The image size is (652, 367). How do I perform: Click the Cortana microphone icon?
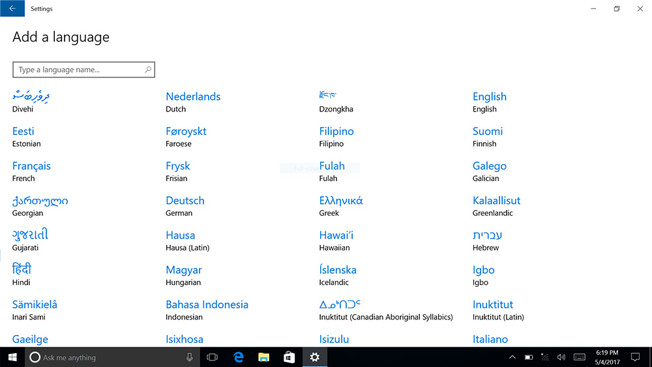[x=190, y=357]
